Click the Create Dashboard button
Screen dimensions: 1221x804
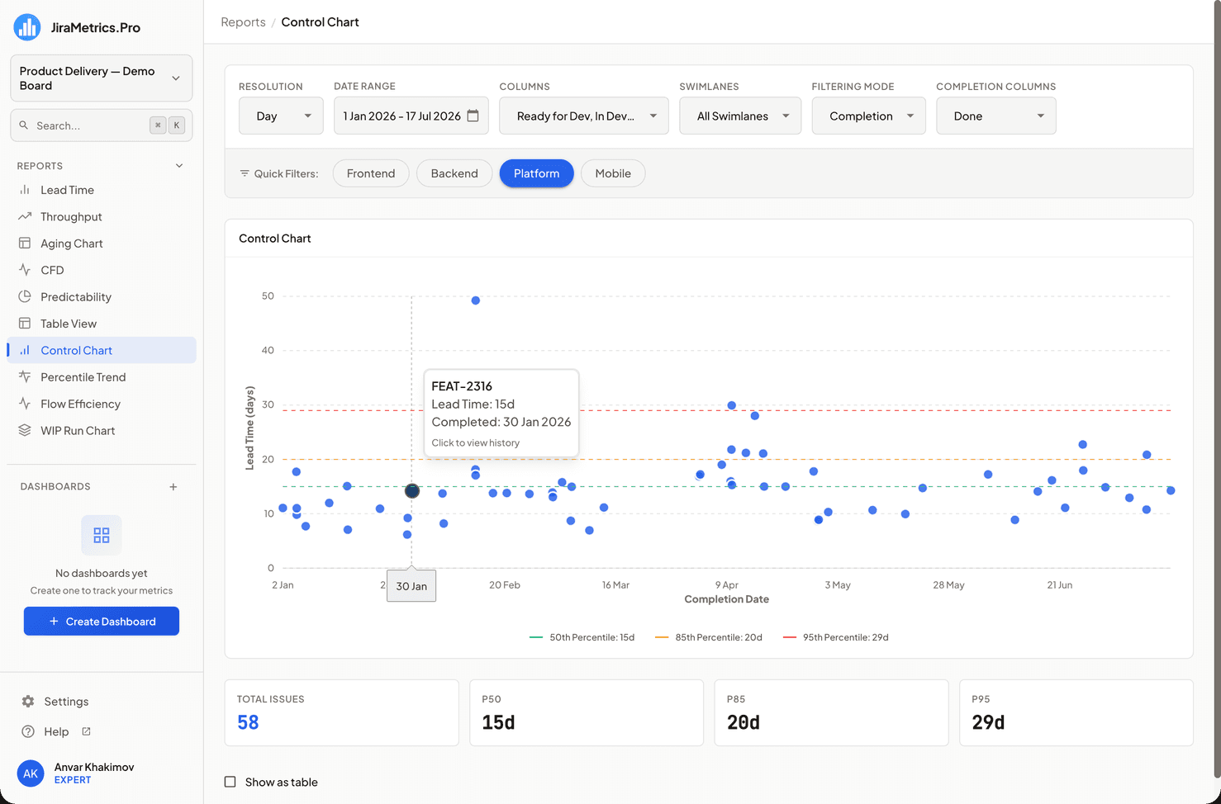(102, 622)
